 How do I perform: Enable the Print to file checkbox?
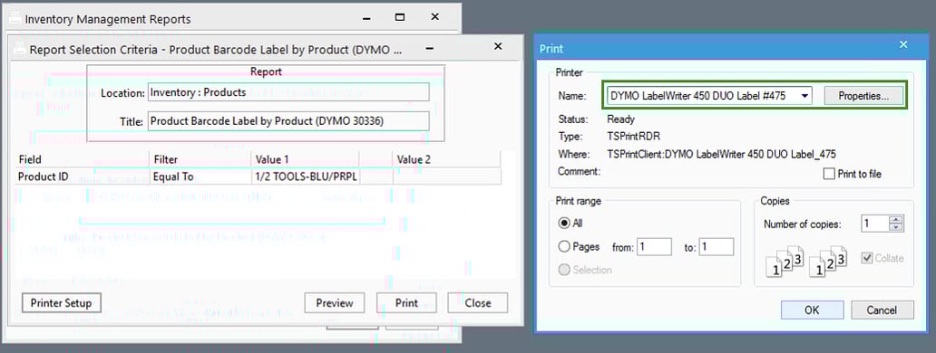click(x=829, y=175)
